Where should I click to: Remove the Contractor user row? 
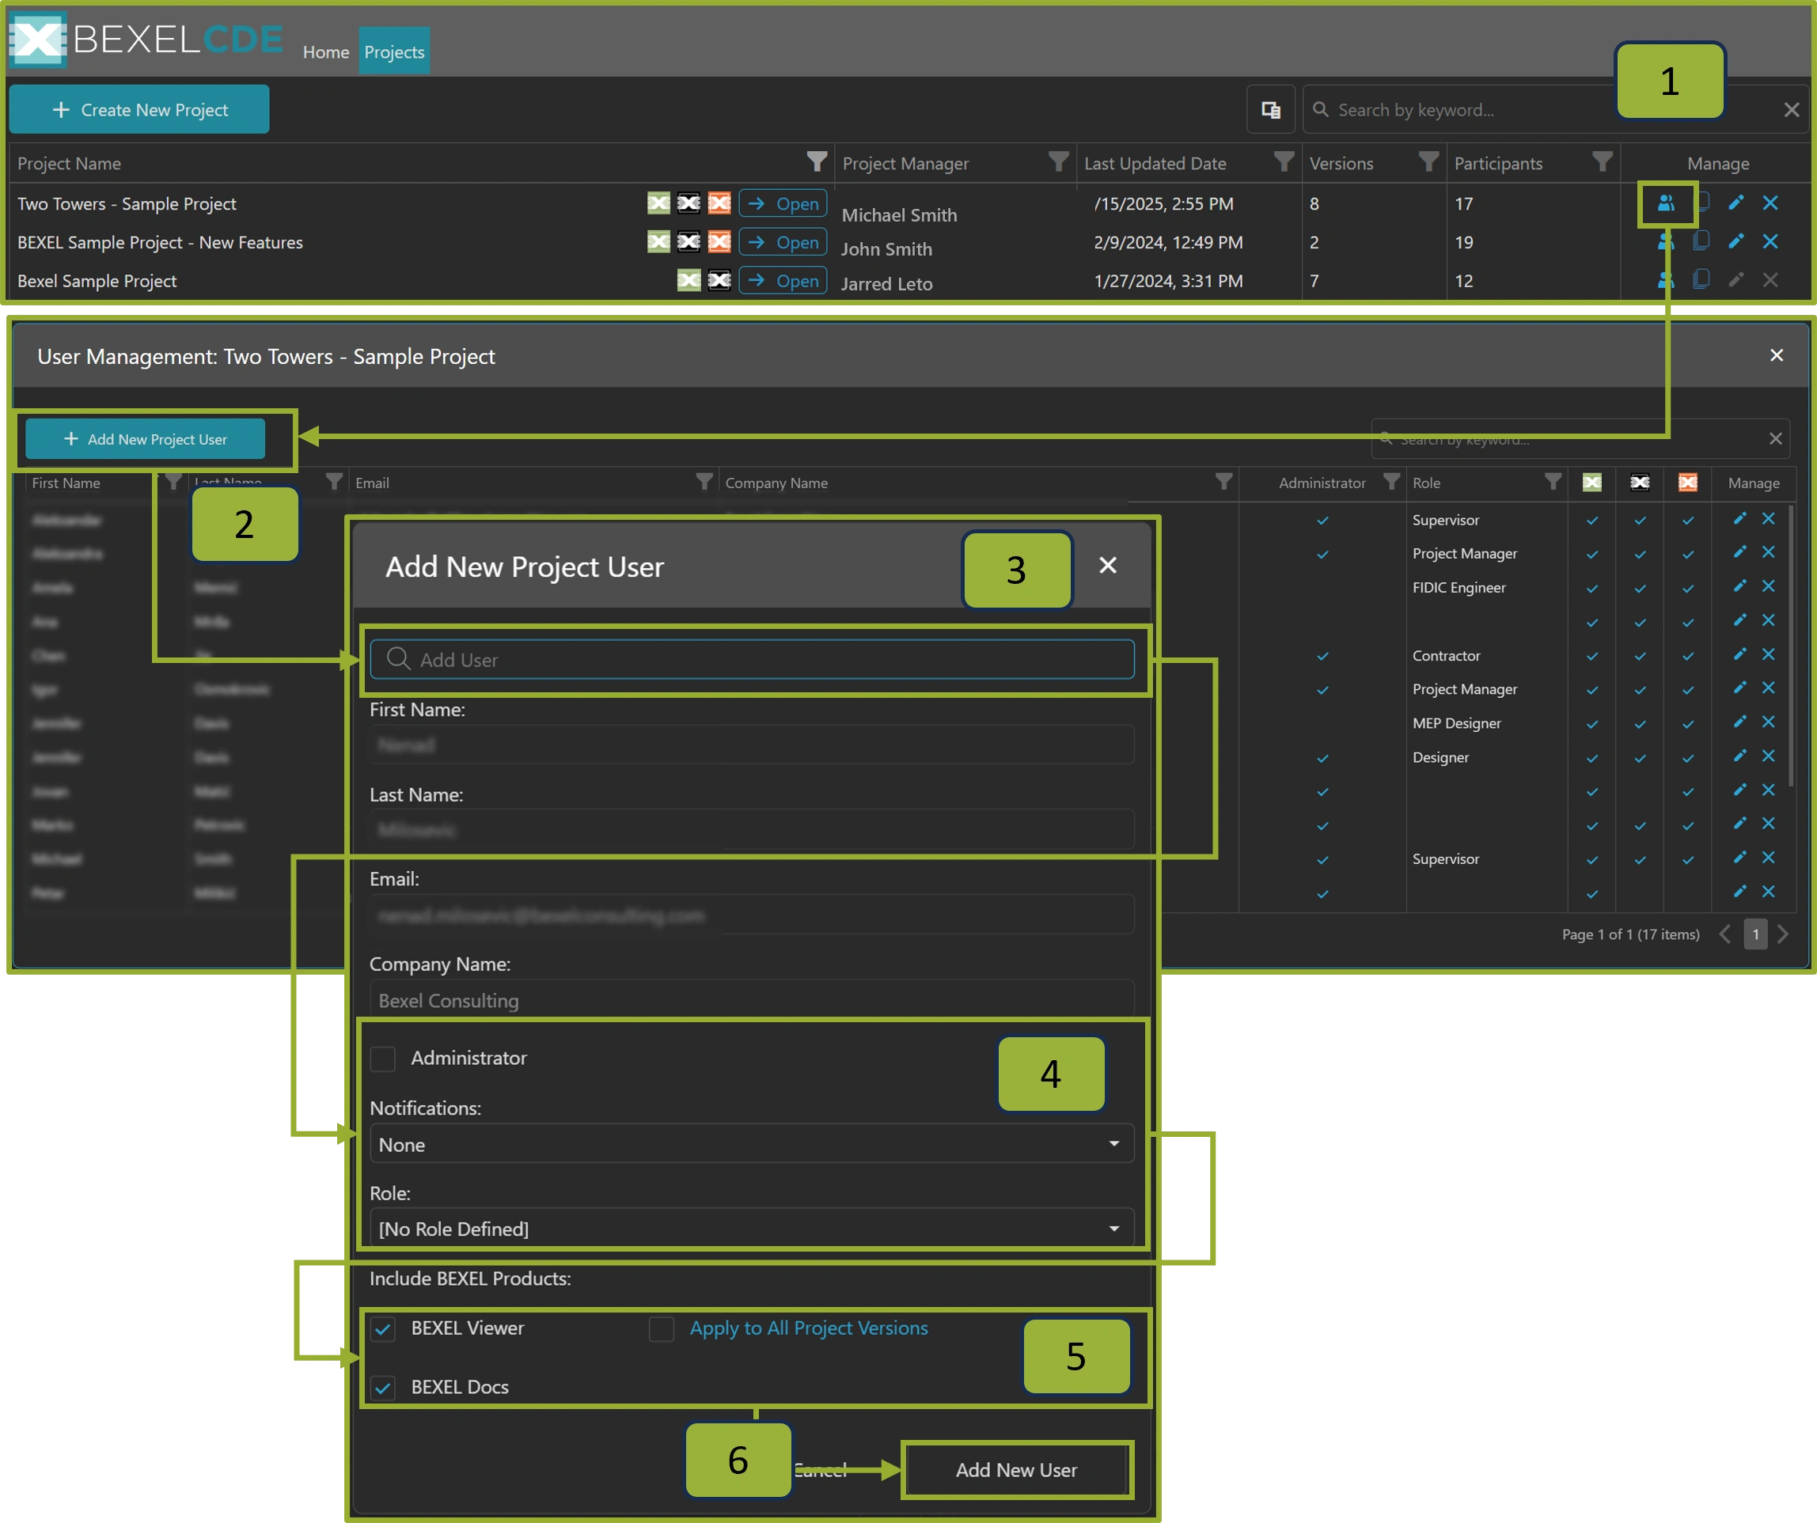[x=1769, y=654]
